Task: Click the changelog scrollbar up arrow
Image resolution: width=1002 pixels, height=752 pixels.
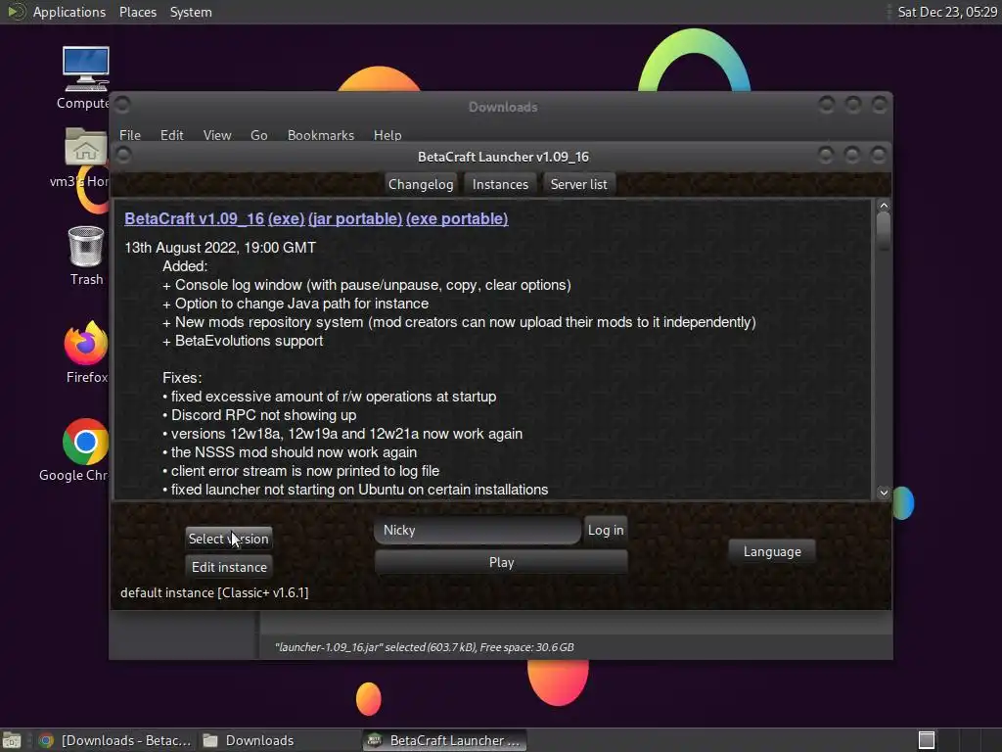Action: tap(884, 206)
